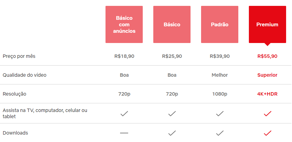Image resolution: width=292 pixels, height=142 pixels.
Task: Select the Padrão plan box
Action: [x=220, y=24]
